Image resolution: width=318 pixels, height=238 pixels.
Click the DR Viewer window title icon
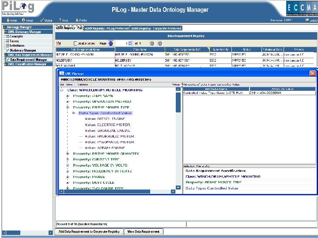(62, 73)
